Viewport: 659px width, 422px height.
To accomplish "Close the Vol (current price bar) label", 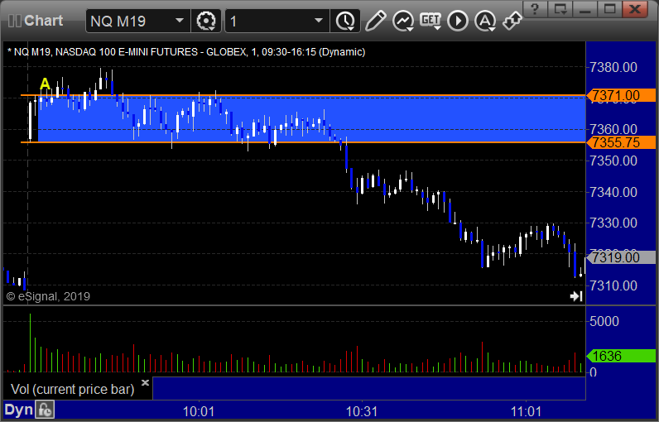I will coord(145,382).
